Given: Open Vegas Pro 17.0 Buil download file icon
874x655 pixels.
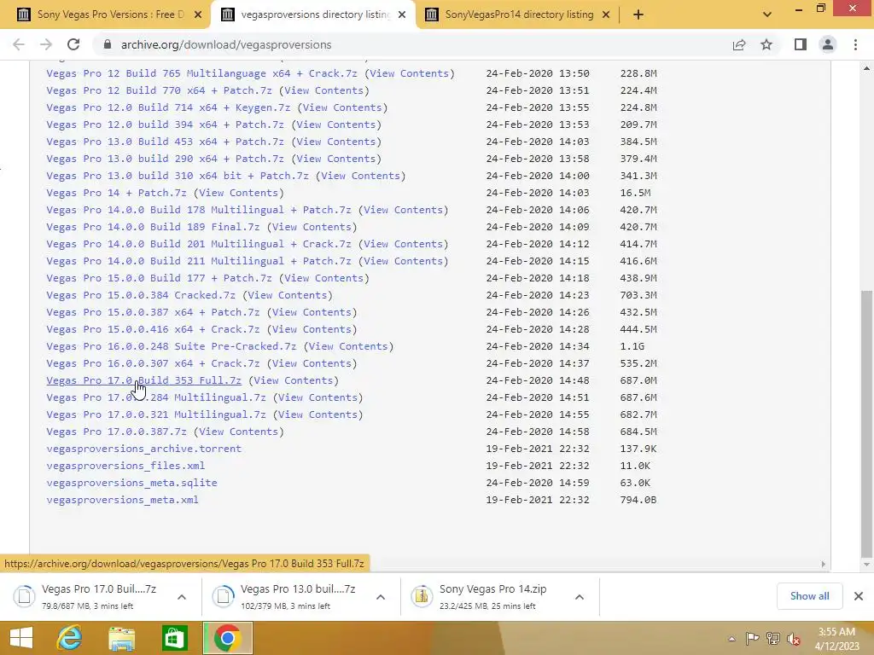Looking at the screenshot, I should pos(25,596).
